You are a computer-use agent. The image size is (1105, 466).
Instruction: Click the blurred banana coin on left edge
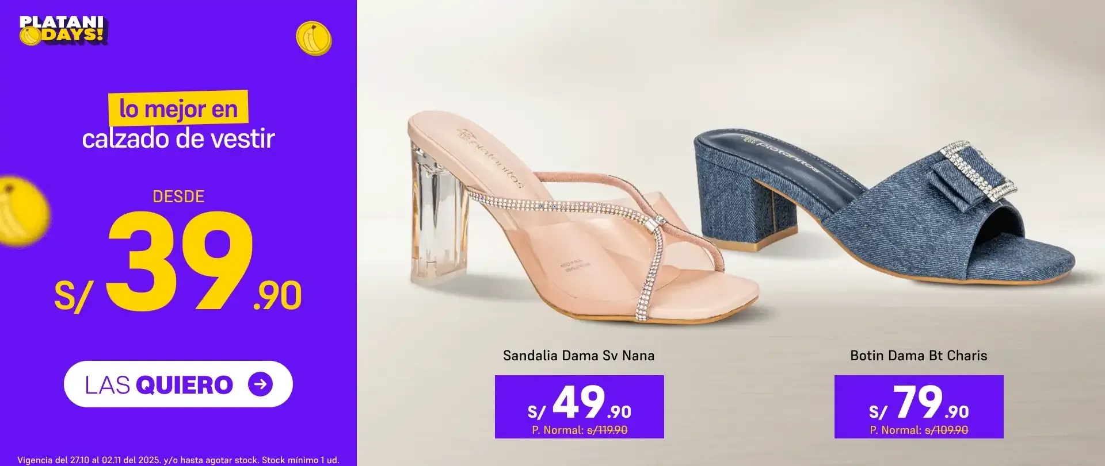(x=22, y=211)
